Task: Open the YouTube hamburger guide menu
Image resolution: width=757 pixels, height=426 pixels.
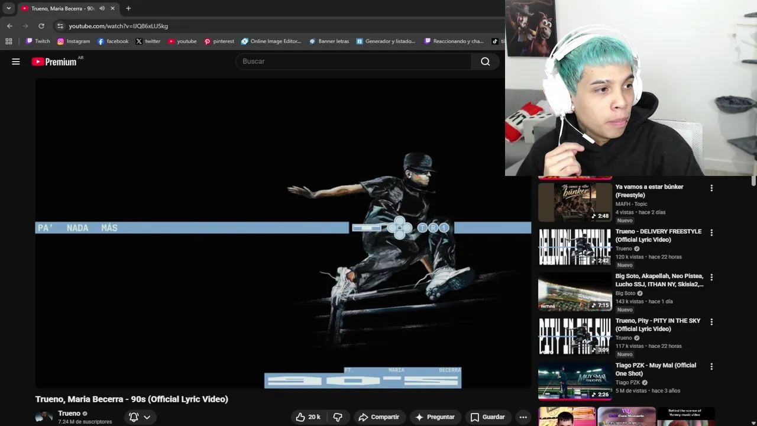Action: (16, 62)
